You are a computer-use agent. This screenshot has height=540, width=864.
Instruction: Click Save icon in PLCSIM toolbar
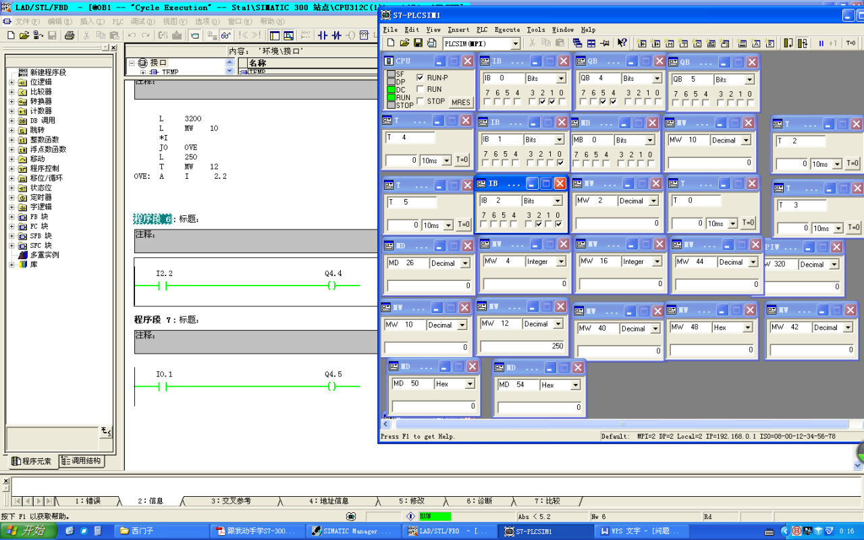(418, 43)
